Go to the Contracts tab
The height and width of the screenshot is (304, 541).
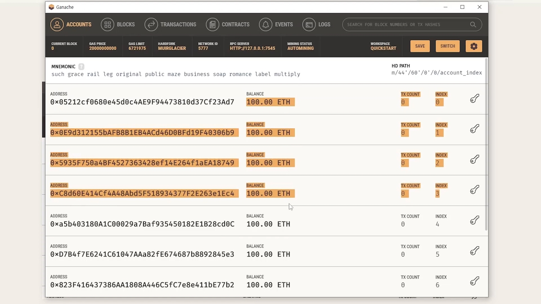[x=228, y=24]
